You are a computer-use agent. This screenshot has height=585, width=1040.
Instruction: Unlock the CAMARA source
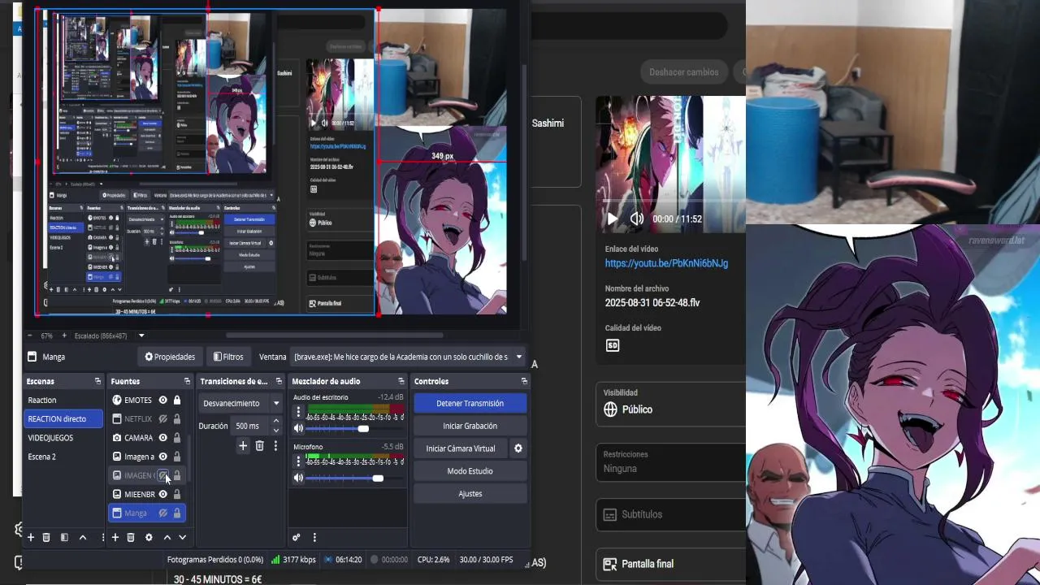177,437
